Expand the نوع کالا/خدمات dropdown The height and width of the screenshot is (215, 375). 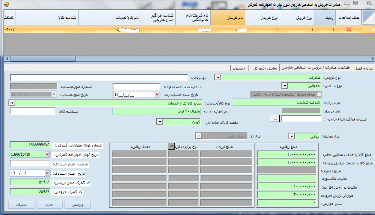pos(12,103)
